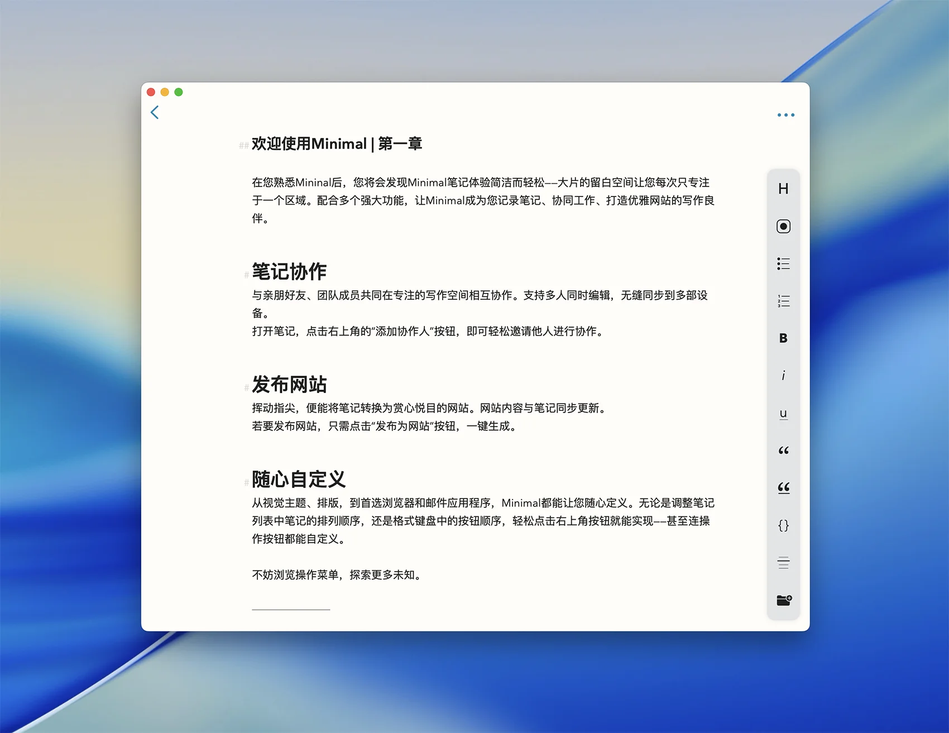The image size is (949, 733).
Task: Click the "发布网站" heading
Action: click(x=289, y=385)
